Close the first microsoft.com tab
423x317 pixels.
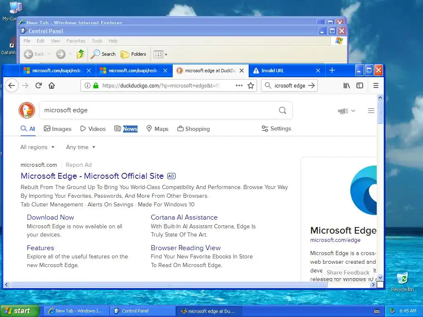click(x=89, y=71)
